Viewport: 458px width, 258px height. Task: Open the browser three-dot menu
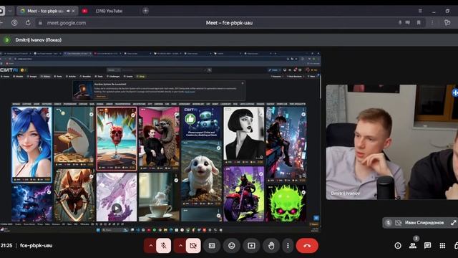coord(432,22)
